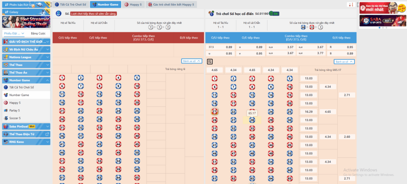Click the Nations League trophy icon

click(6, 57)
